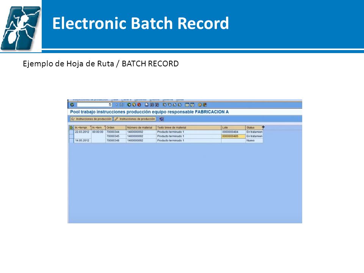The width and height of the screenshot is (364, 273).
Task: Select the row selector for order 70000348
Action: [71, 141]
